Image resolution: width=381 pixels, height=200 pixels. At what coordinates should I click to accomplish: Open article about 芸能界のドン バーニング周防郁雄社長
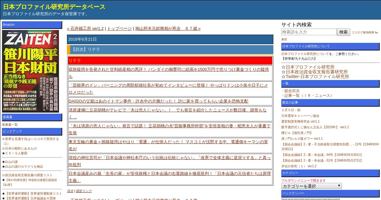point(168,89)
